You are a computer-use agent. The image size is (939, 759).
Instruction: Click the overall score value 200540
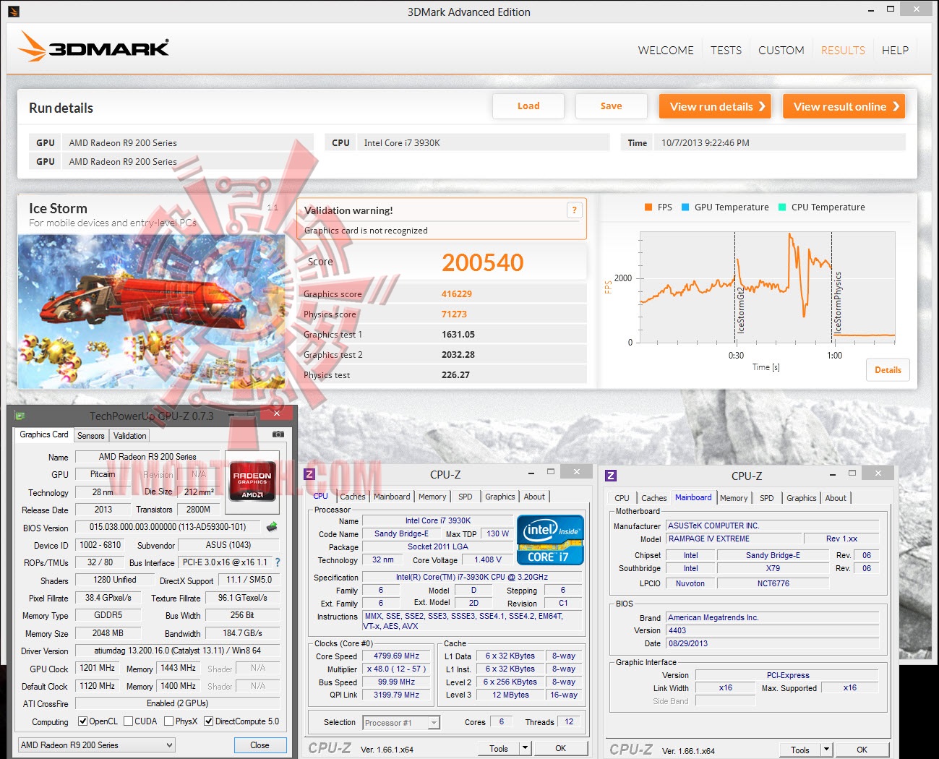[483, 262]
